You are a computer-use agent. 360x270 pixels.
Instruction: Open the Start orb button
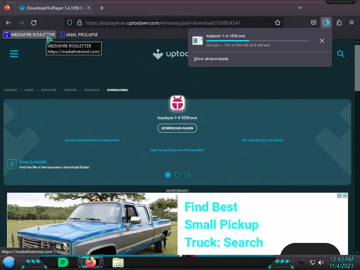click(x=9, y=263)
